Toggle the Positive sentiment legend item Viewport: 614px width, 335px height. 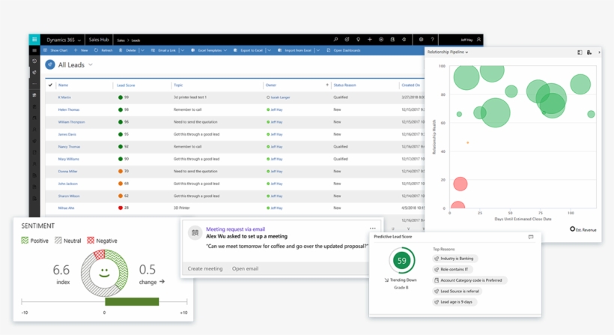35,241
